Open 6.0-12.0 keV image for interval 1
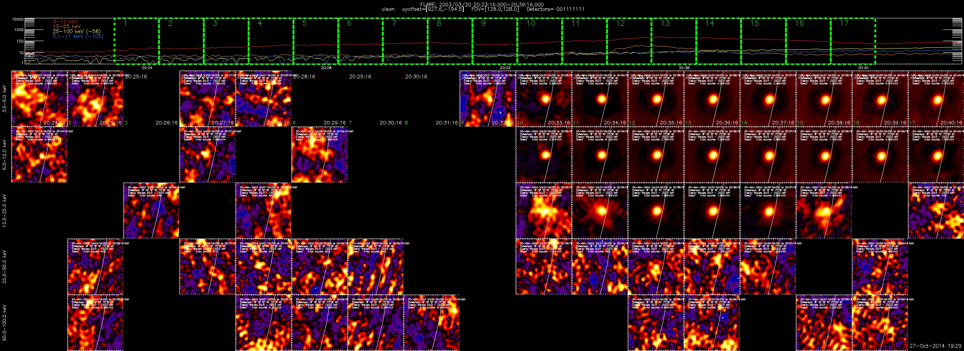The width and height of the screenshot is (964, 351). click(39, 155)
